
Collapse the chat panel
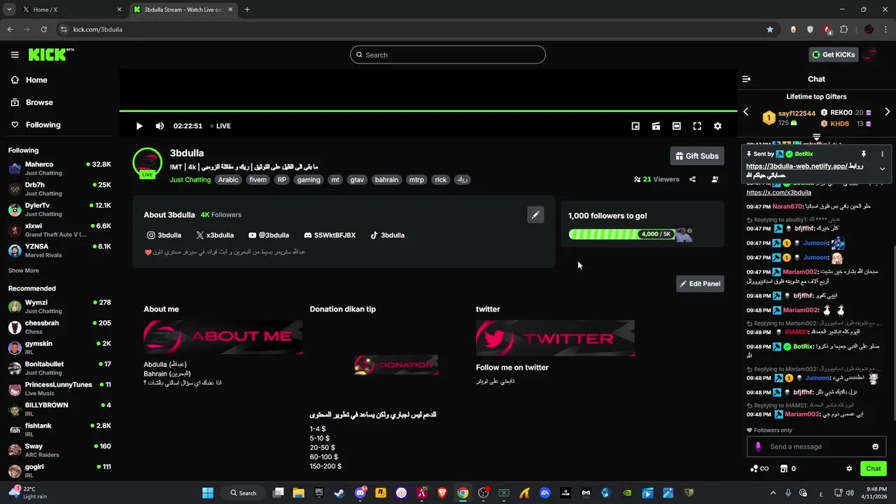pos(746,79)
